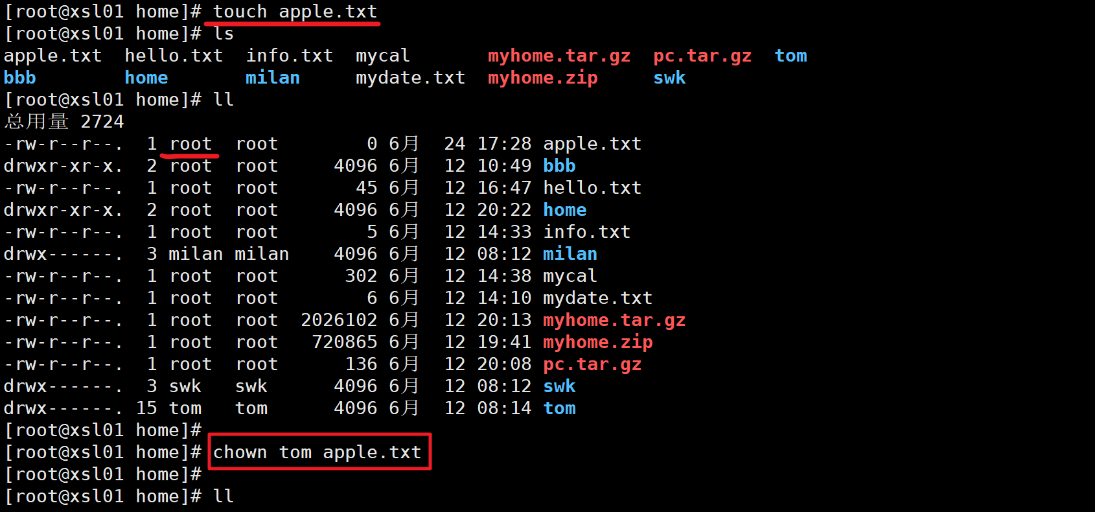Click swk owner column in swk row
This screenshot has width=1095, height=512.
[185, 386]
